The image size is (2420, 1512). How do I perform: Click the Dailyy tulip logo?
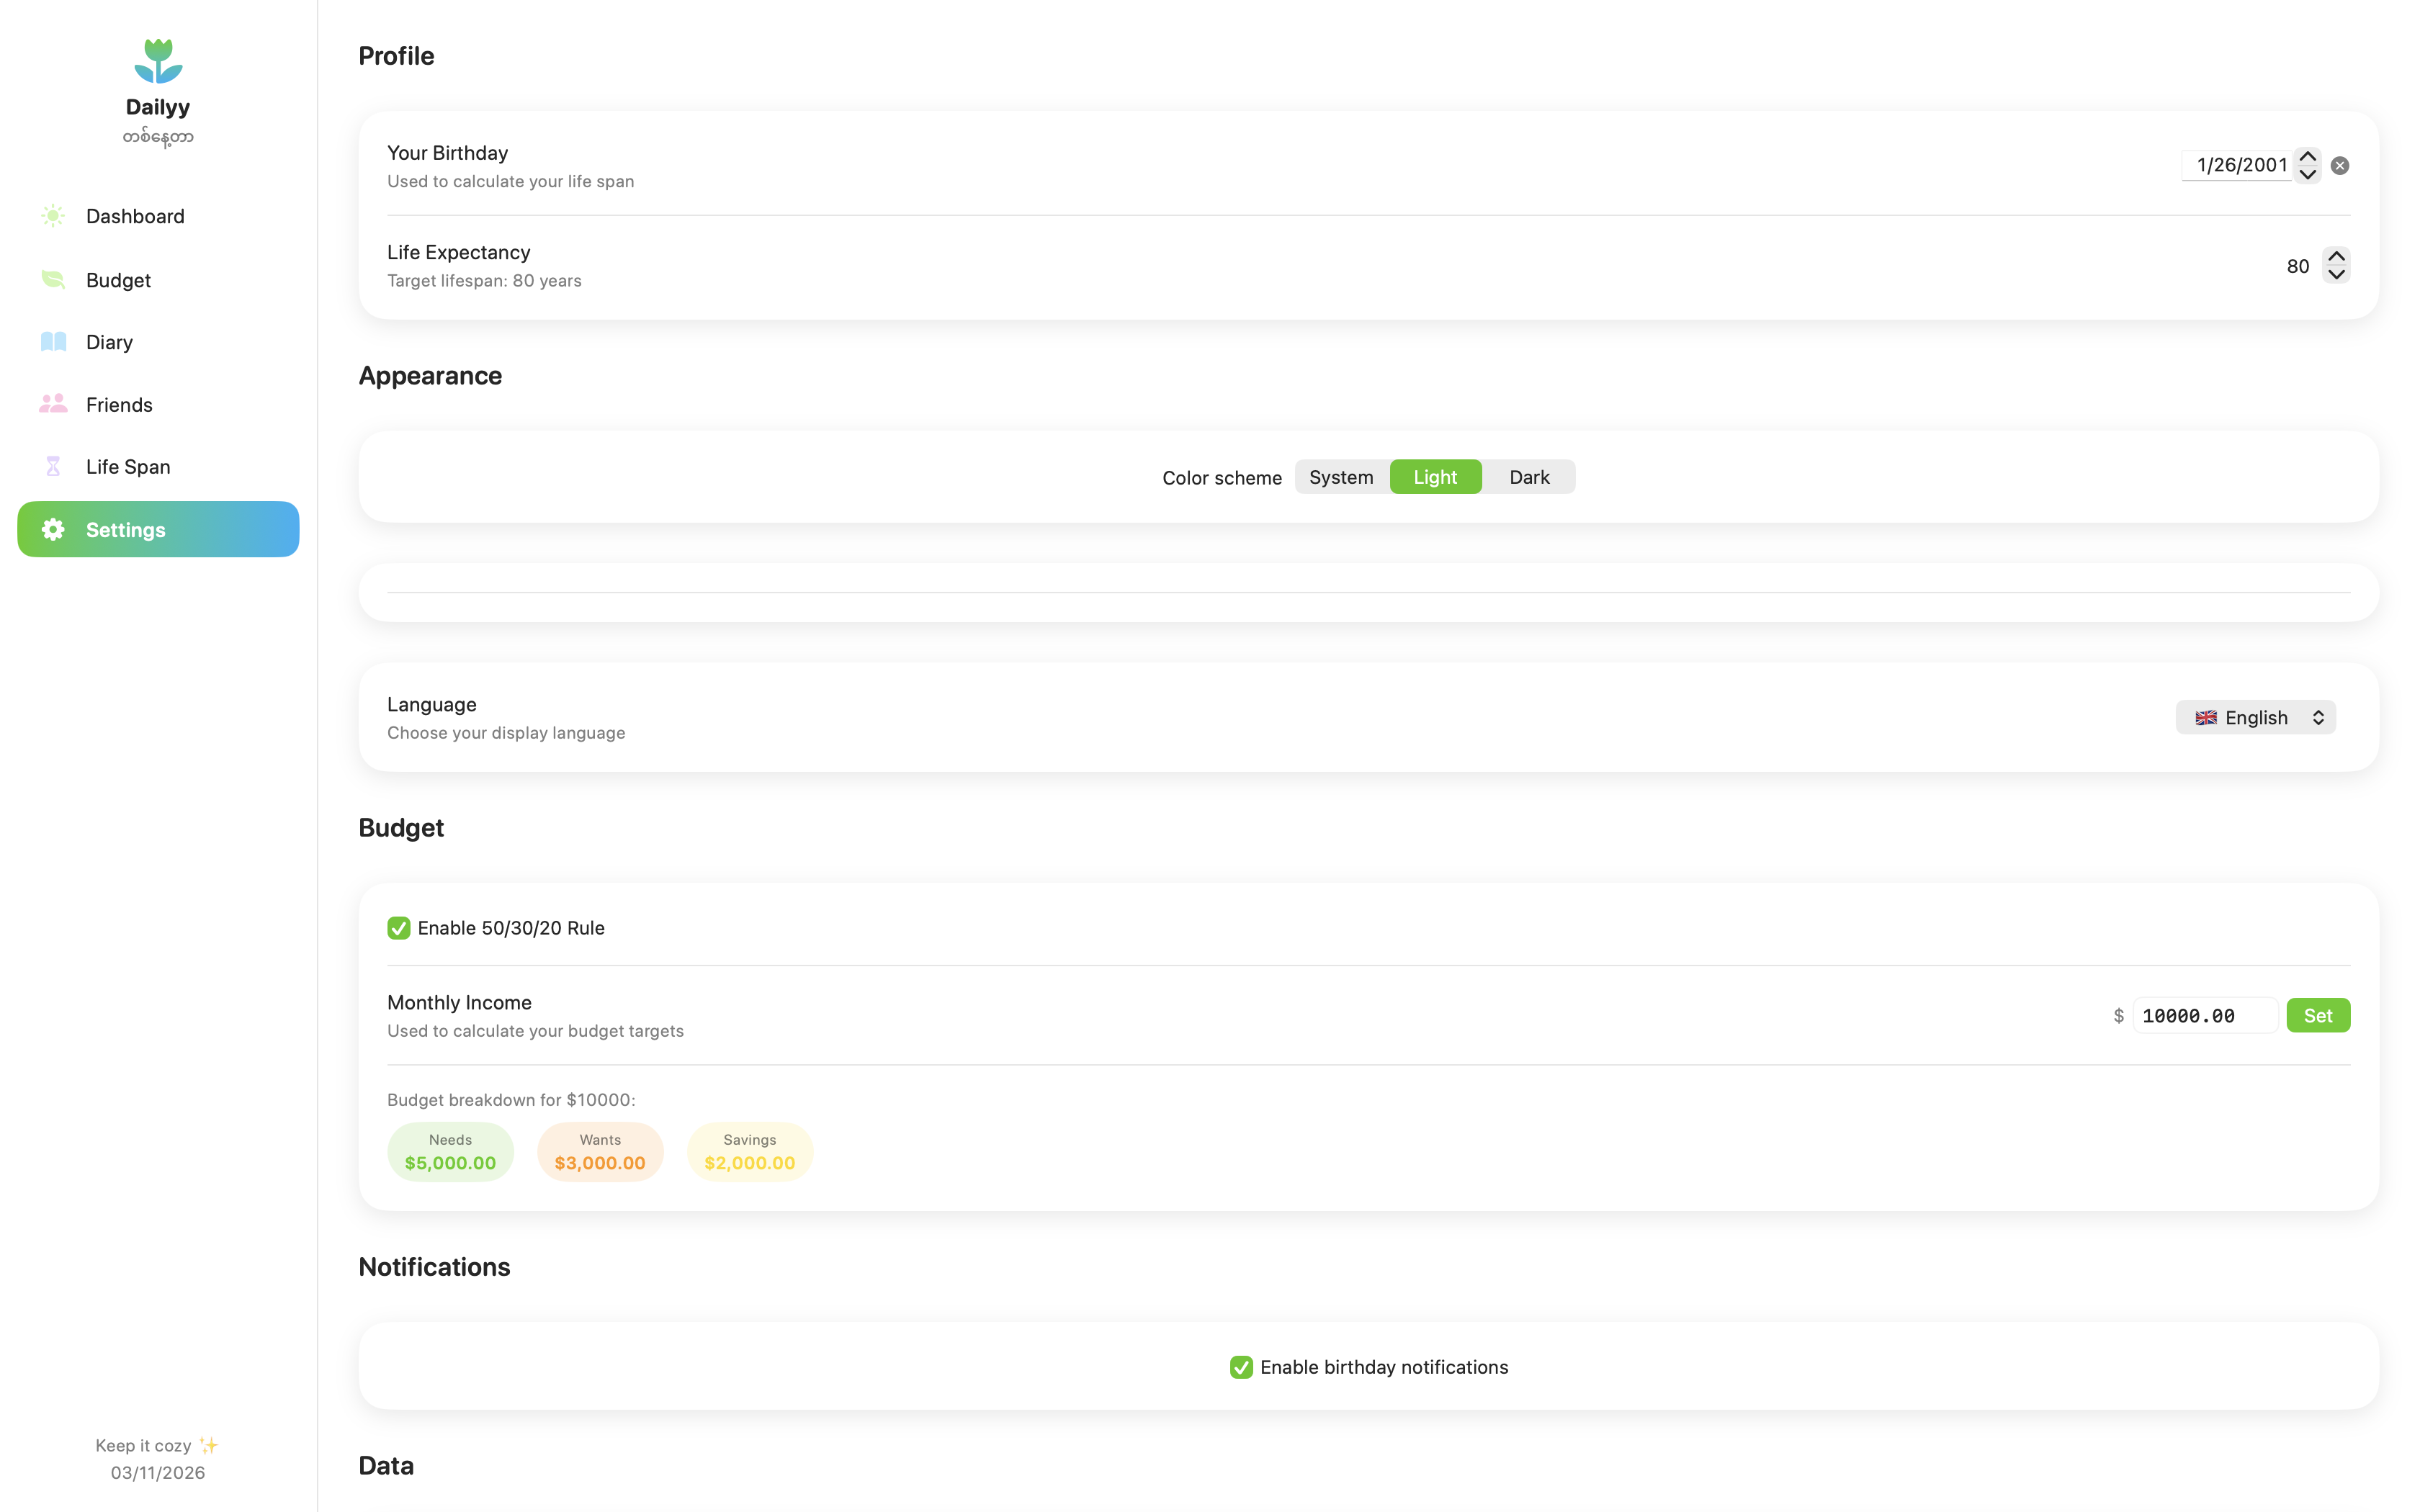[x=158, y=61]
